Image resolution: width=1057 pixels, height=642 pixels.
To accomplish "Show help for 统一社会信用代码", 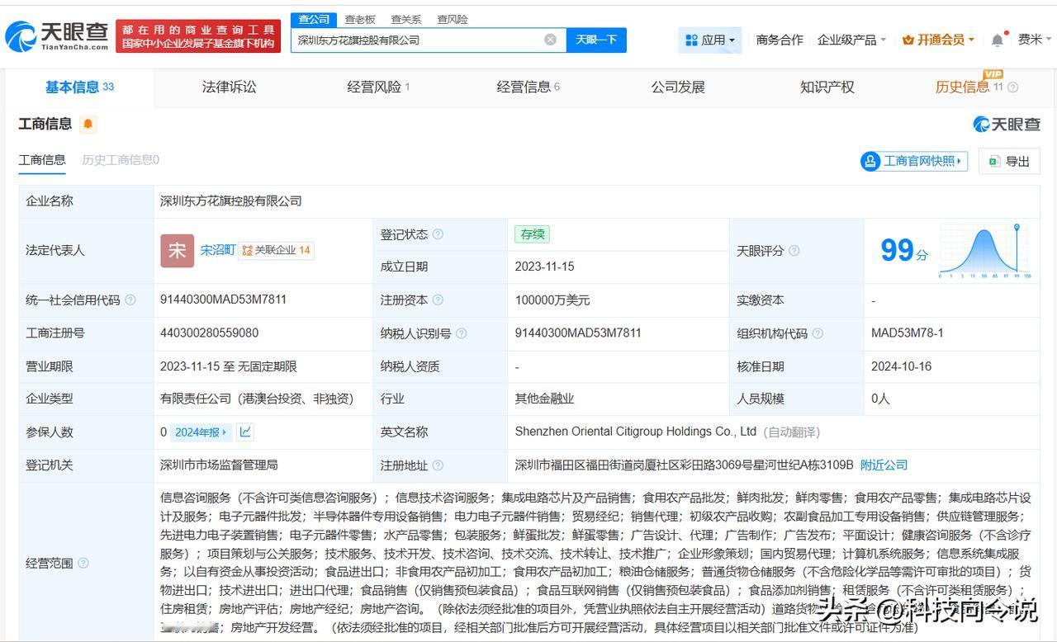I will click(130, 300).
